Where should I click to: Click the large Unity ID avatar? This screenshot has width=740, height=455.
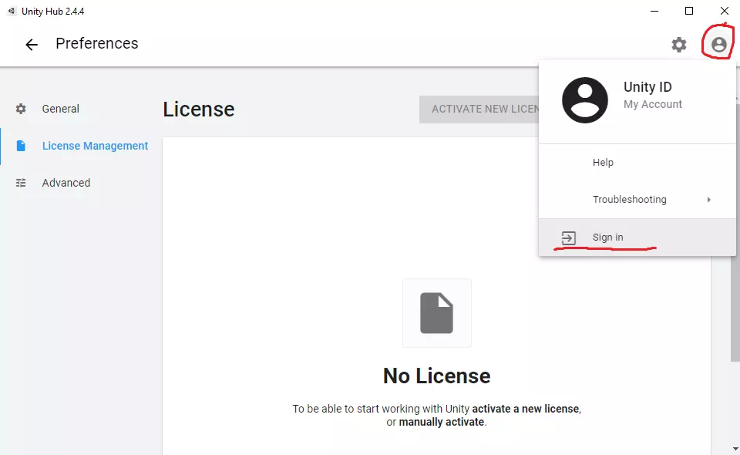click(x=585, y=100)
